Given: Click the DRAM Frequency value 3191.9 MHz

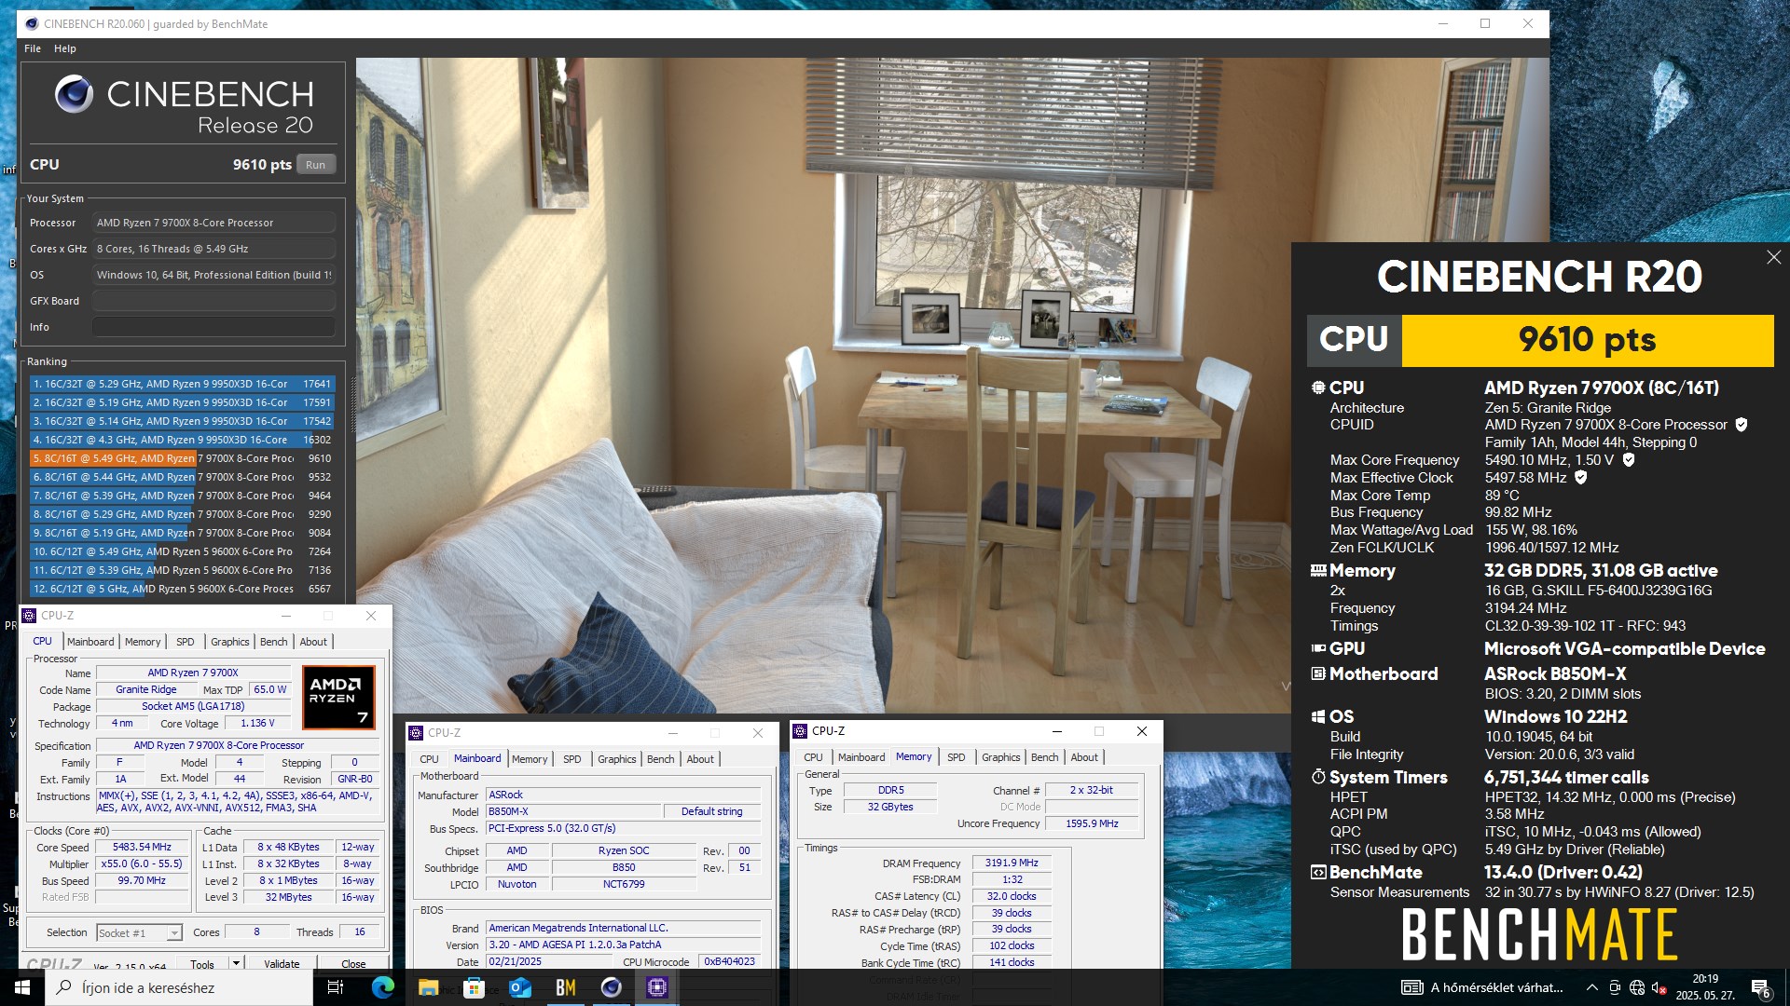Looking at the screenshot, I should pos(1012,863).
